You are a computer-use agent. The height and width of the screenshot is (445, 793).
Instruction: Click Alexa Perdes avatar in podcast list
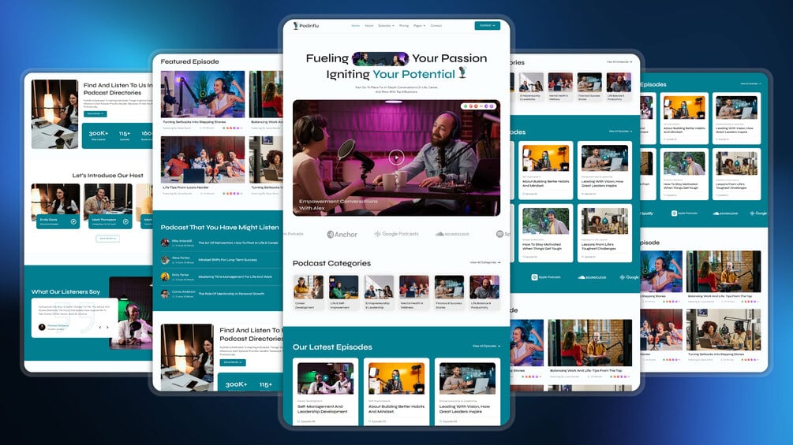coord(165,260)
